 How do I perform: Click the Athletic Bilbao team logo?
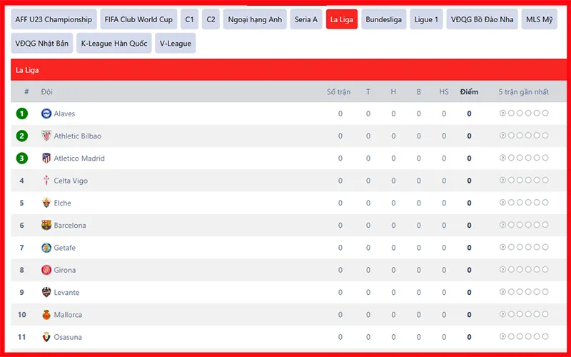tap(46, 136)
